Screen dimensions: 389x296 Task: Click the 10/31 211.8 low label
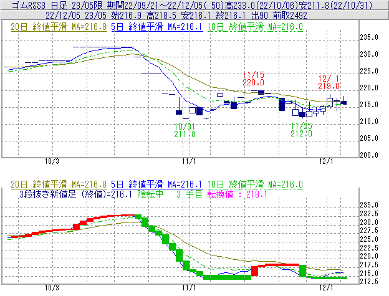tap(185, 130)
